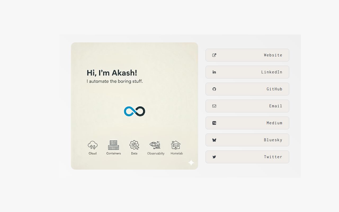339x212 pixels.
Task: Click the Twitter bird icon
Action: pyautogui.click(x=214, y=157)
